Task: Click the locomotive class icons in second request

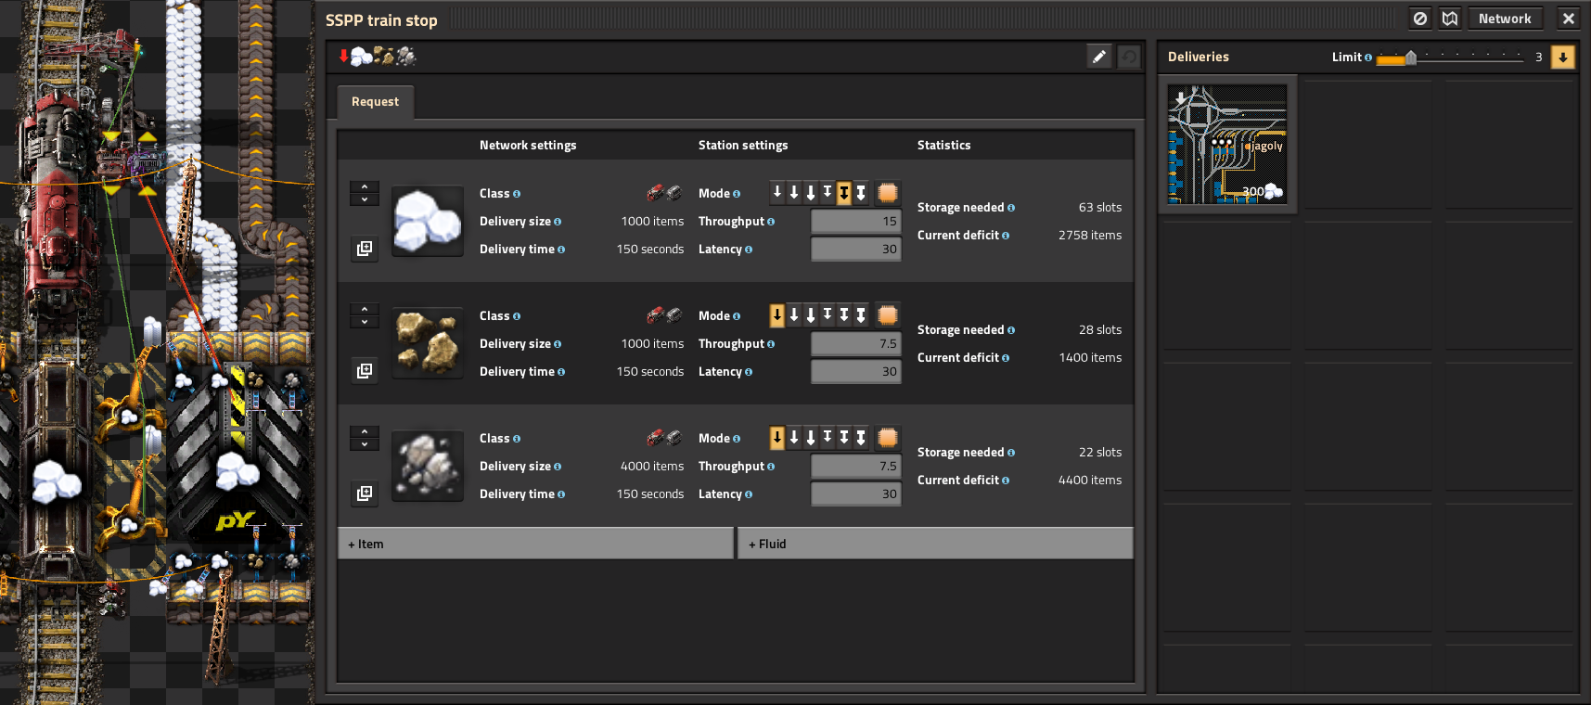Action: coord(664,315)
